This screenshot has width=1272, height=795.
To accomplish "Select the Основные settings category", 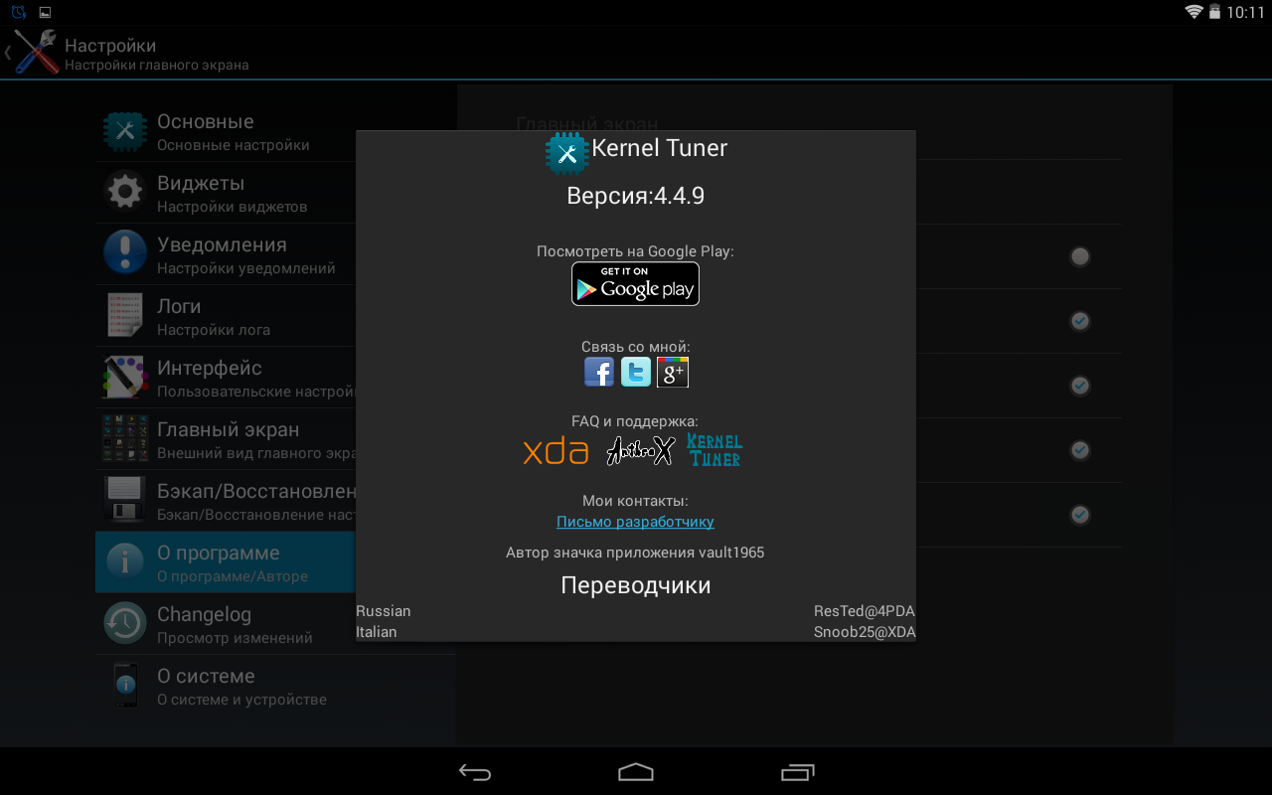I will pyautogui.click(x=275, y=131).
